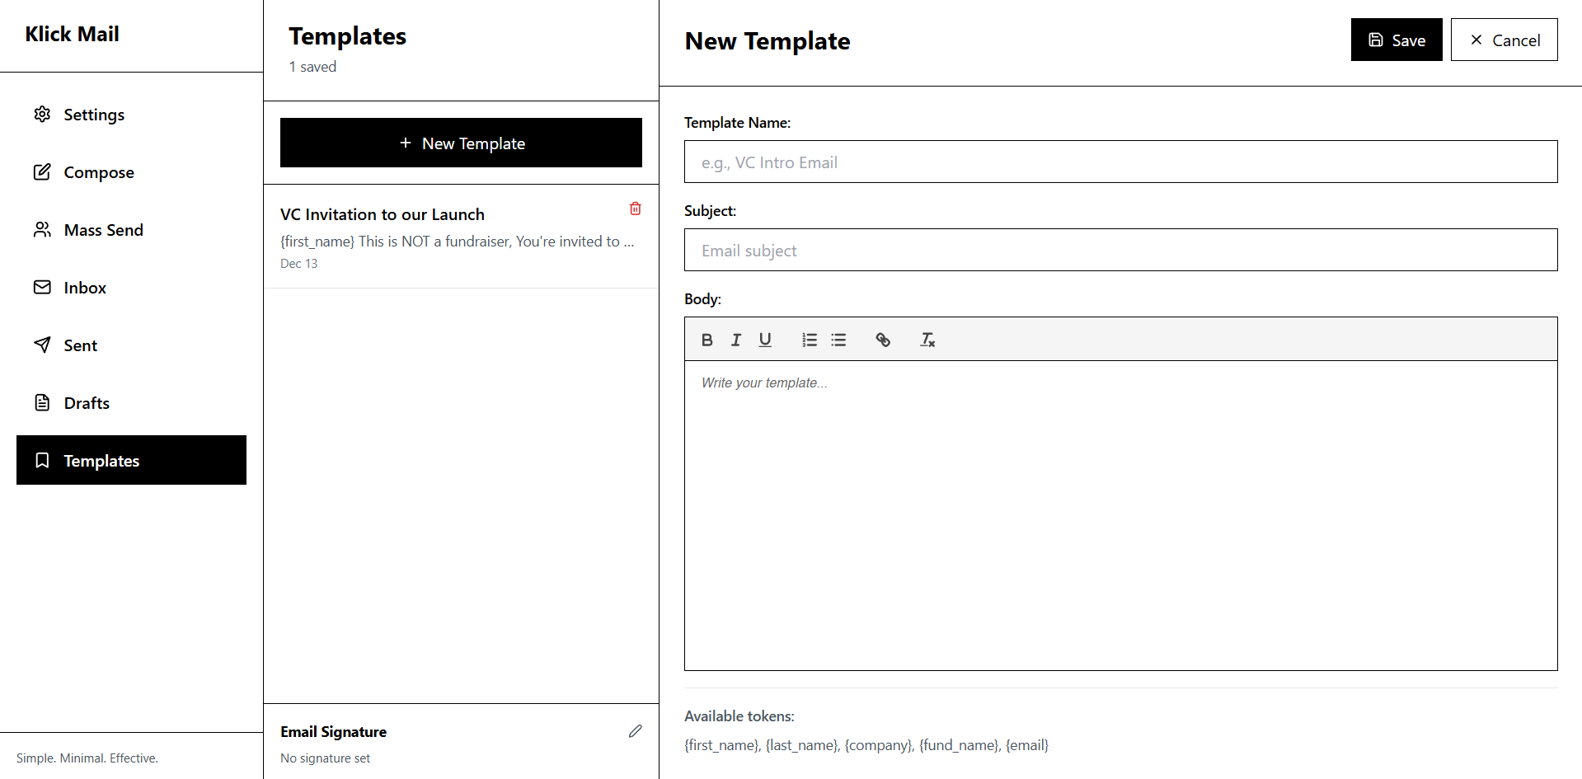The height and width of the screenshot is (779, 1582).
Task: Create a New Template
Action: click(461, 142)
